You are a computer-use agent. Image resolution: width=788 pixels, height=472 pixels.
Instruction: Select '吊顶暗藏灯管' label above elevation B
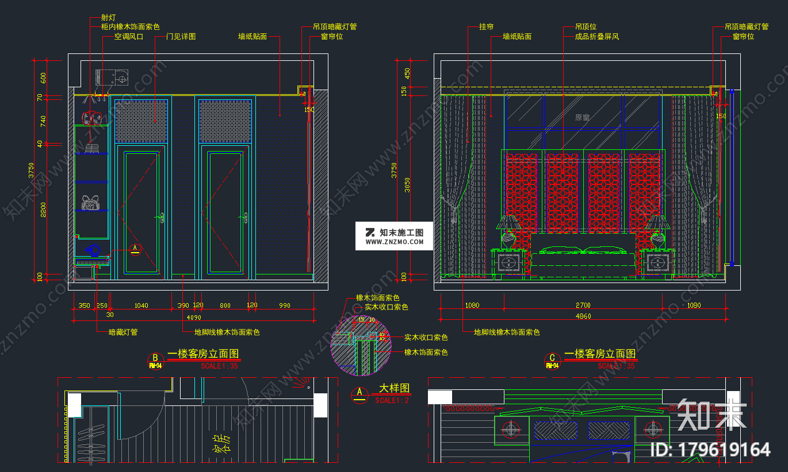click(335, 27)
